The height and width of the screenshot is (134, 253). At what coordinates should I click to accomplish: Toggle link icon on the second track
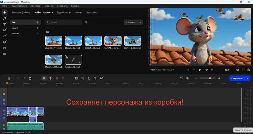click(4, 104)
